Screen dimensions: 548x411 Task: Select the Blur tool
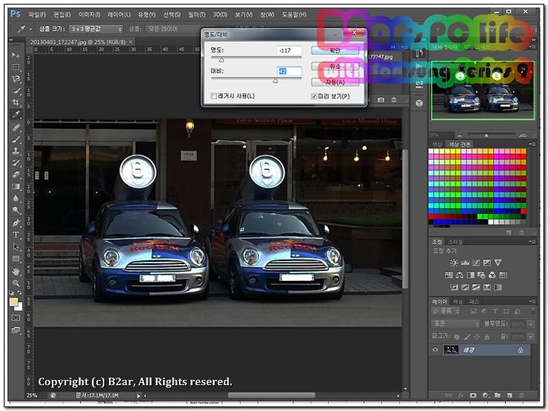pyautogui.click(x=16, y=198)
